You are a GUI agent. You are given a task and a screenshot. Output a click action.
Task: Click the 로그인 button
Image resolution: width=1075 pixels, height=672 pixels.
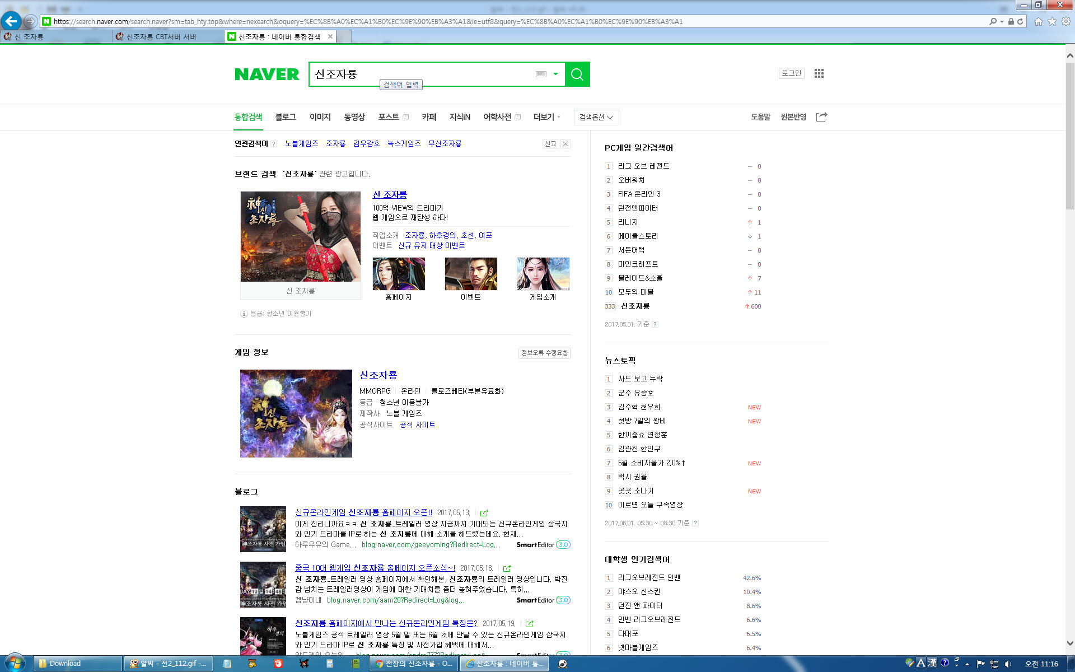click(791, 73)
